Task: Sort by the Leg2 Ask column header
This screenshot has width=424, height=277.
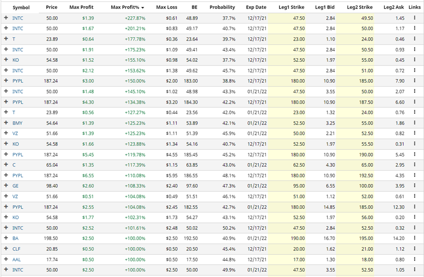Action: 394,7
